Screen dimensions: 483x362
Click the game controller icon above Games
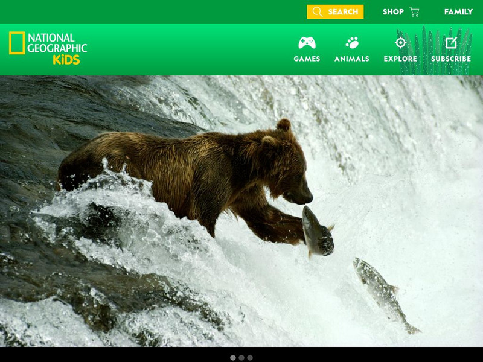pyautogui.click(x=307, y=43)
